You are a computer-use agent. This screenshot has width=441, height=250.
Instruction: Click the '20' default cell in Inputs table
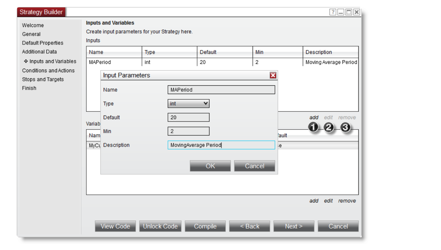point(225,62)
